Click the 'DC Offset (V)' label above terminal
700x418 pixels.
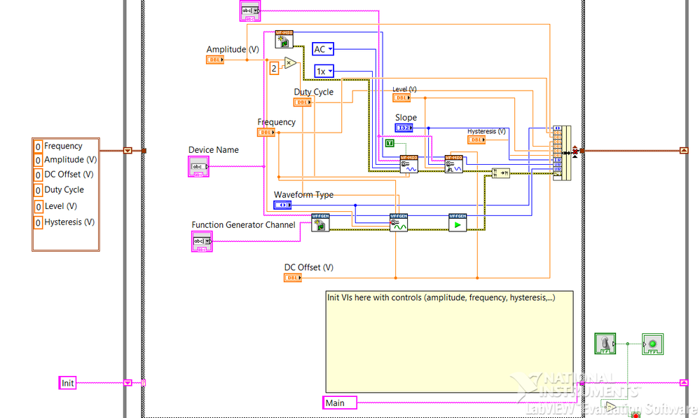[309, 267]
